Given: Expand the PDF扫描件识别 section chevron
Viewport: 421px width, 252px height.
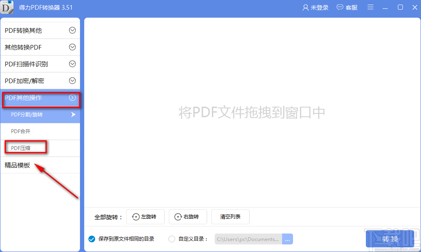Looking at the screenshot, I should pos(72,64).
